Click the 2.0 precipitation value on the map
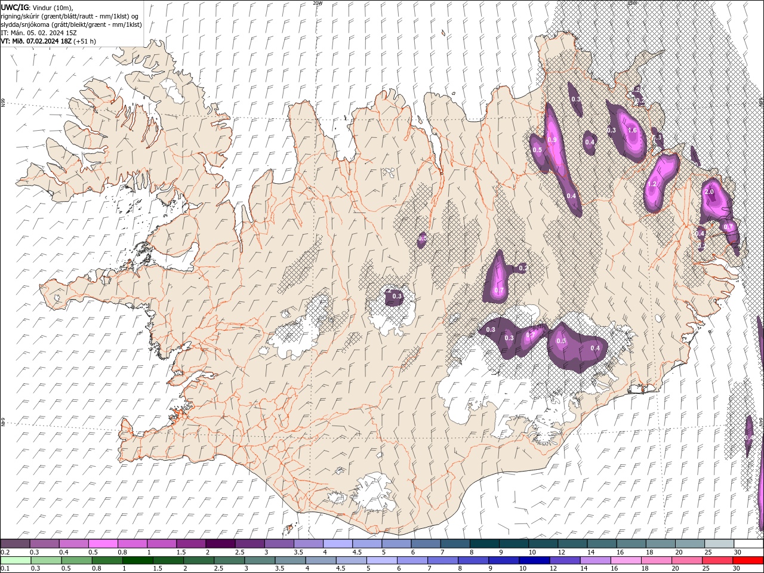Viewport: 764px width, 573px height. 709,192
